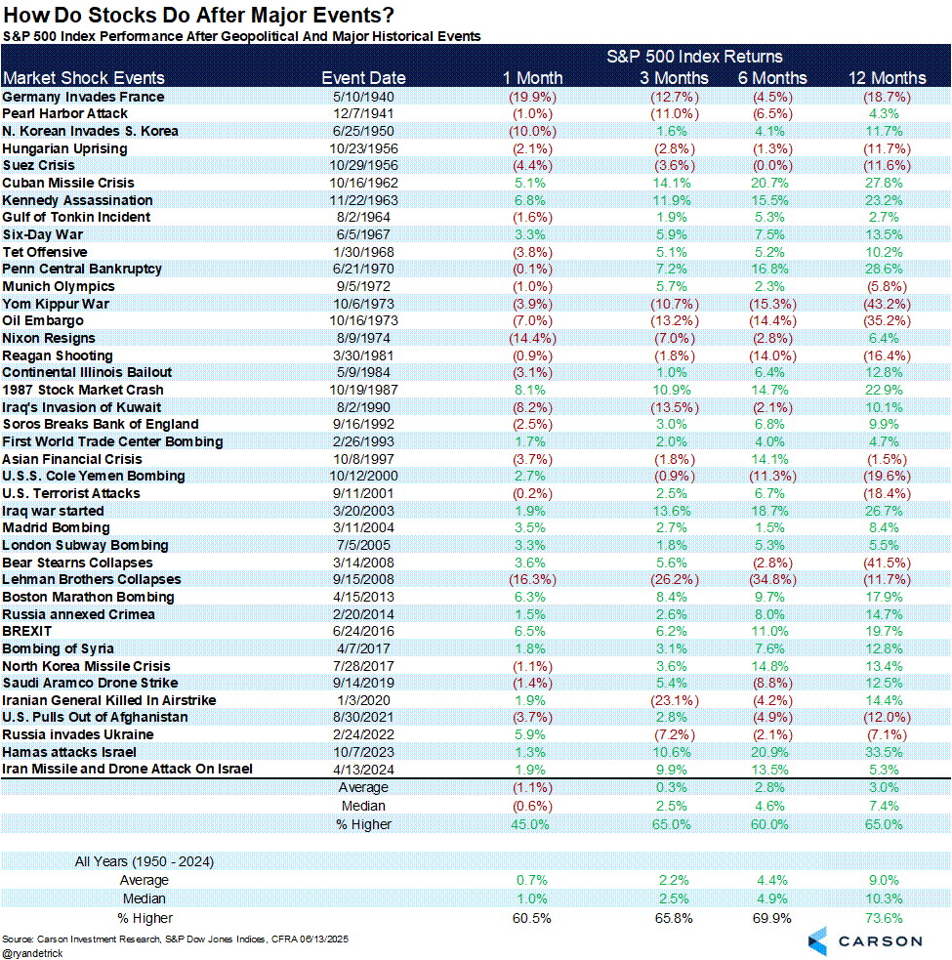
Task: Click Yom Kippur War 12-month value '(43.2%)'
Action: (x=888, y=304)
